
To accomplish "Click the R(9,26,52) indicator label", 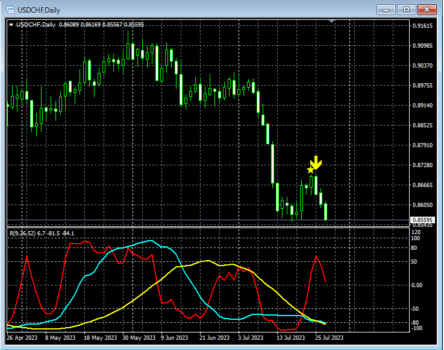I will click(x=42, y=234).
